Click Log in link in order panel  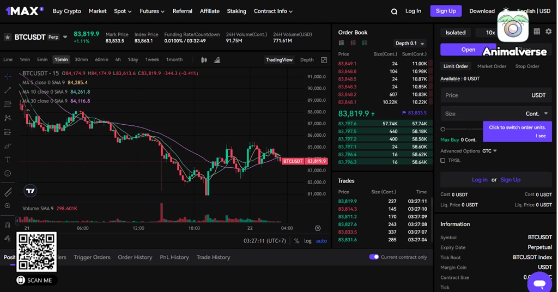(x=480, y=180)
